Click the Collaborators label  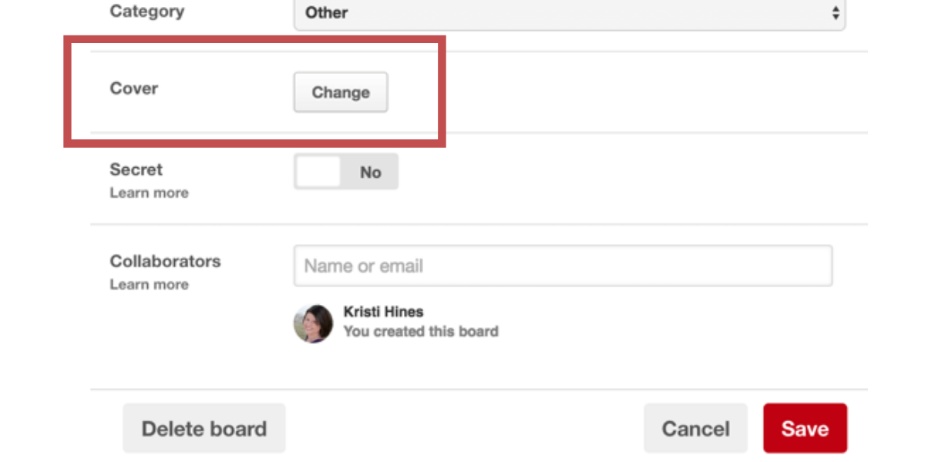[165, 261]
